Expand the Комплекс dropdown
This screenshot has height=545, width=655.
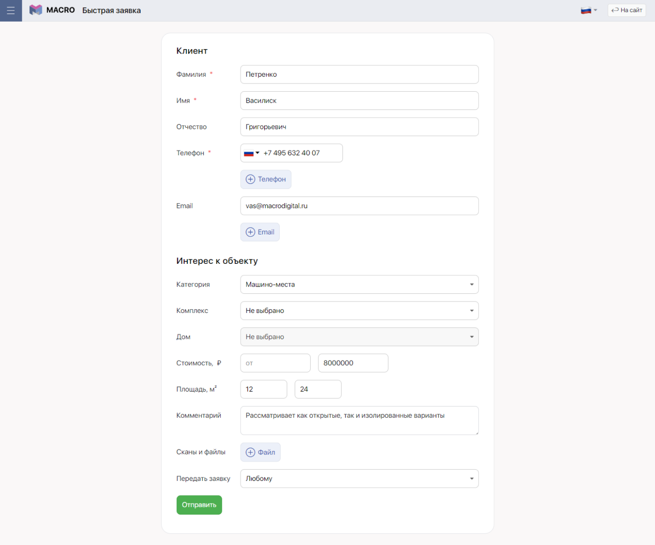click(x=359, y=311)
